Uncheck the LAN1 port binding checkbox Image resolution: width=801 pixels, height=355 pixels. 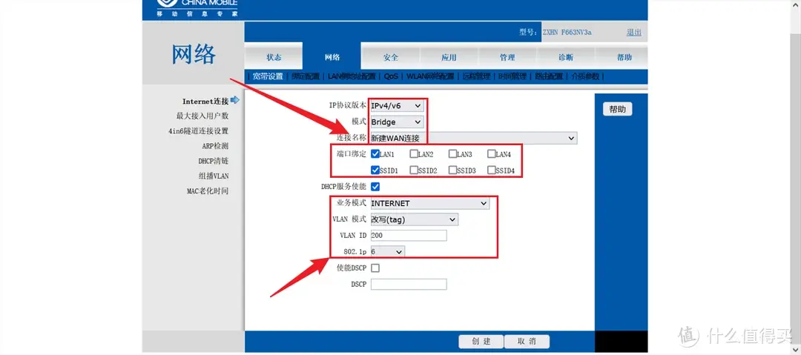(x=375, y=154)
